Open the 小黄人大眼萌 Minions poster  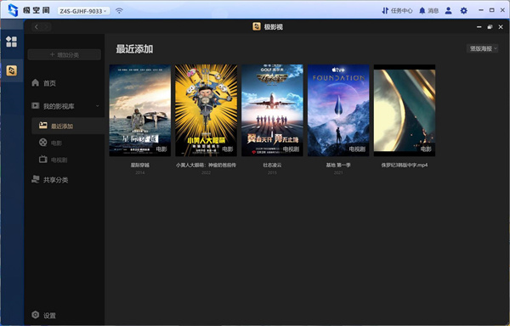207,110
